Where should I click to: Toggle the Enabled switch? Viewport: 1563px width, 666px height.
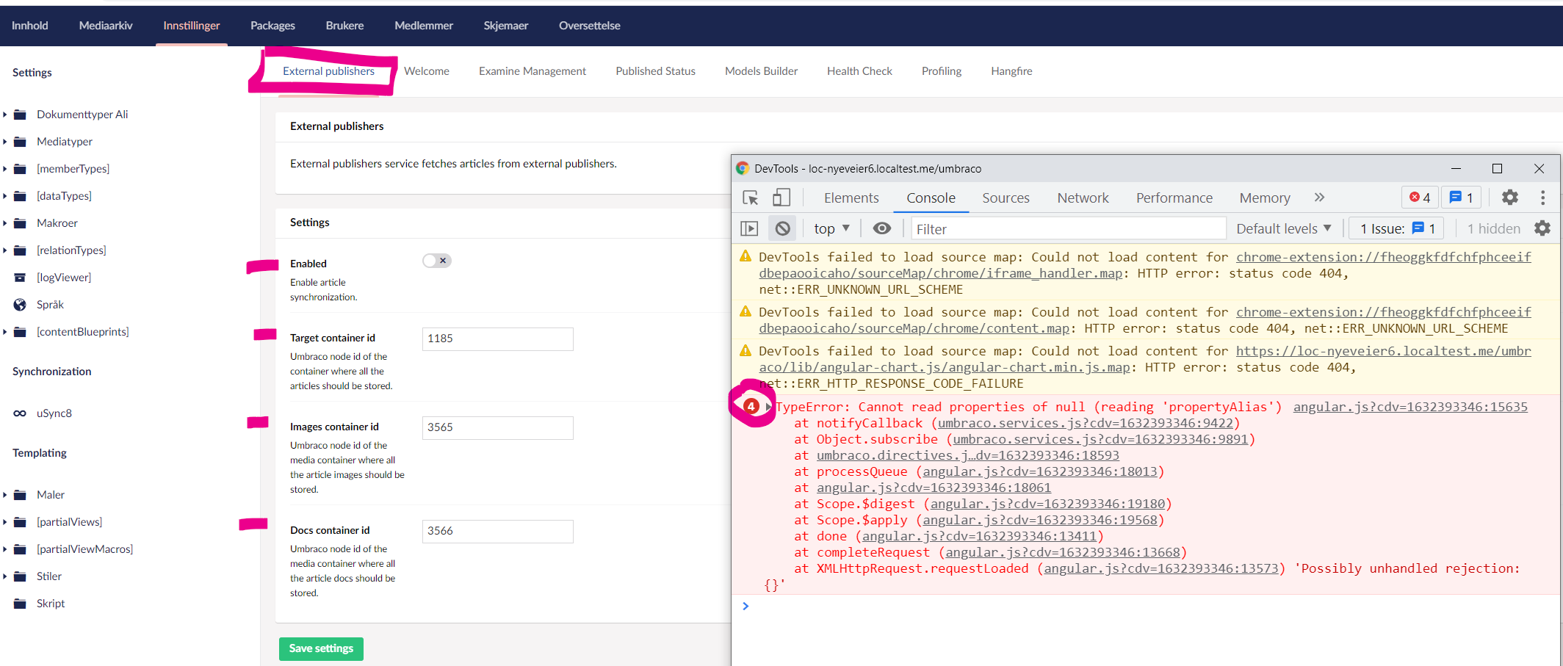point(437,261)
